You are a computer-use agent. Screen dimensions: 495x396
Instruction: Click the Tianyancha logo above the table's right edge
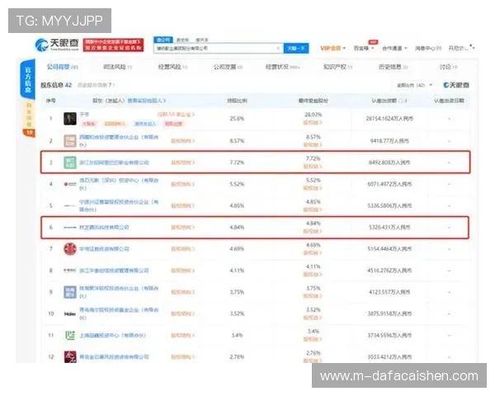click(456, 85)
